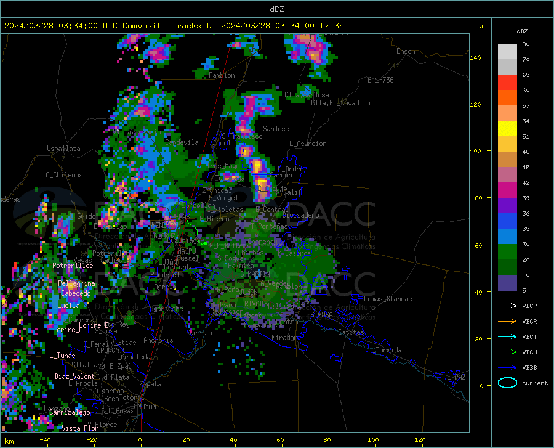Click the Vista_Flor place label
Screen dimensions: 554x448
(80, 428)
